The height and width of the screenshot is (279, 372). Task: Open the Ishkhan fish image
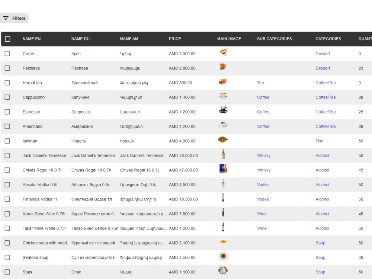[223, 139]
